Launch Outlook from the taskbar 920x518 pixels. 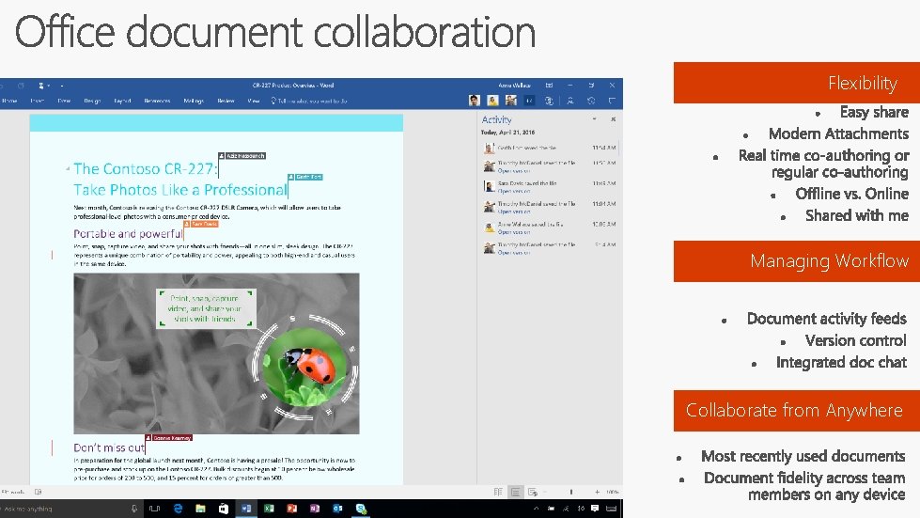point(338,509)
